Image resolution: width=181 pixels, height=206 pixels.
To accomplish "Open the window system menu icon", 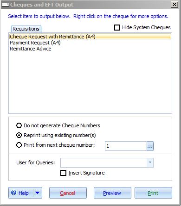I will click(6, 5).
